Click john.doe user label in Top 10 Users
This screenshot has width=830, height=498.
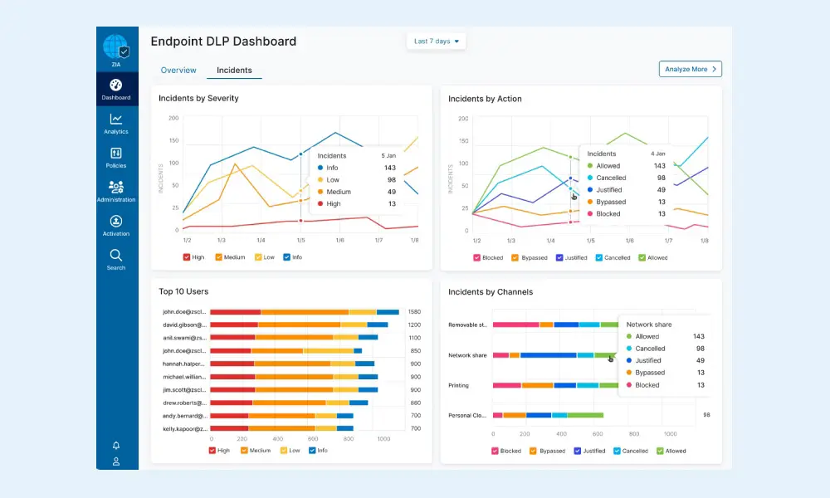point(183,312)
